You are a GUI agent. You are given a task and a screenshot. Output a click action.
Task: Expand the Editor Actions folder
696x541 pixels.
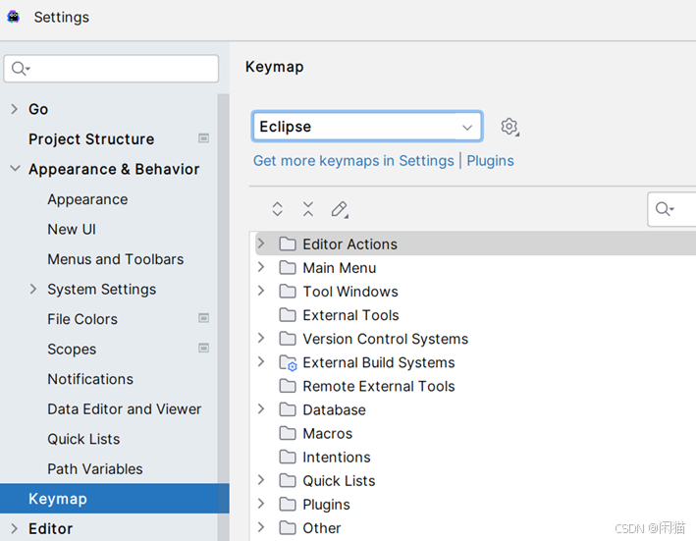[261, 243]
